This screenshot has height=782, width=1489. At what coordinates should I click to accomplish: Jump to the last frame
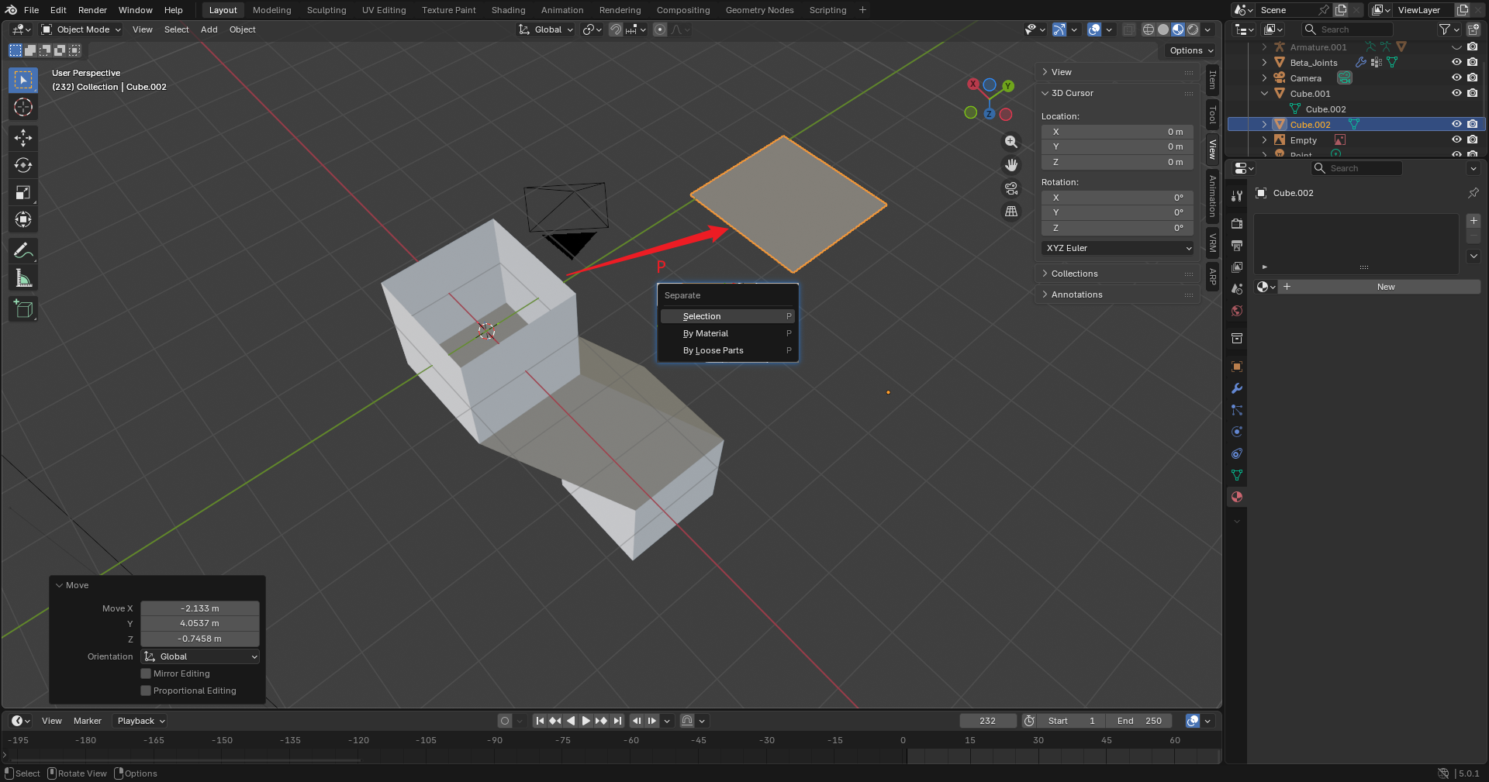click(x=617, y=721)
